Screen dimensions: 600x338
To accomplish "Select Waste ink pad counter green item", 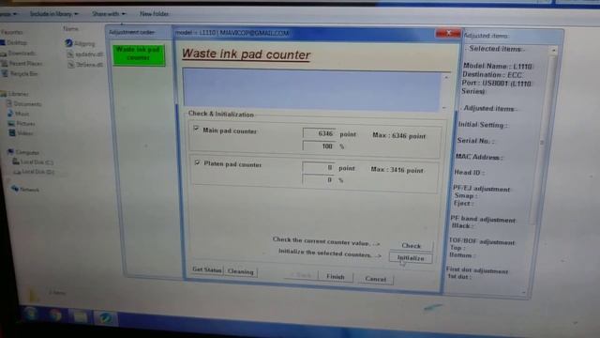I will point(139,54).
